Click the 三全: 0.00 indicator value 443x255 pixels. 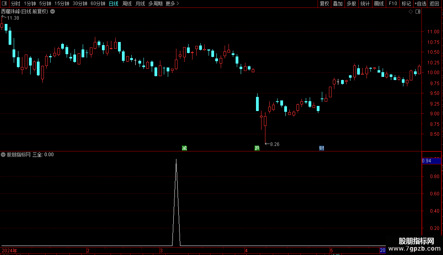point(43,155)
